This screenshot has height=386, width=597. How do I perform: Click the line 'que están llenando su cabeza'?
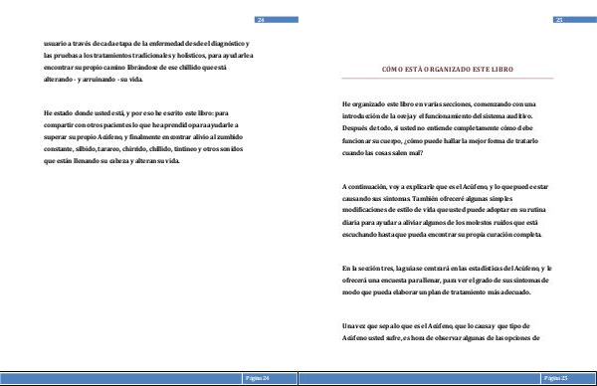click(x=111, y=161)
